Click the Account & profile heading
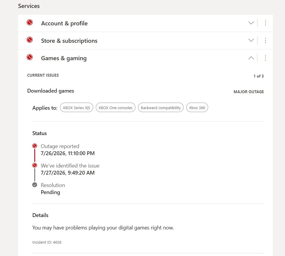 64,23
